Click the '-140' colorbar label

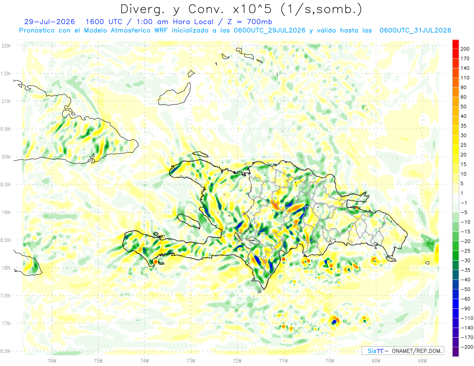466,328
